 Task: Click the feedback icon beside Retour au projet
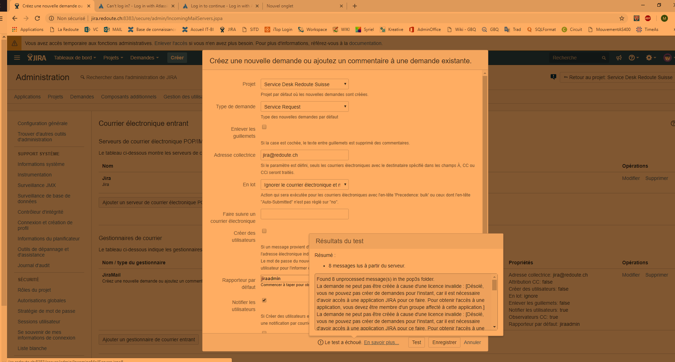tap(553, 77)
